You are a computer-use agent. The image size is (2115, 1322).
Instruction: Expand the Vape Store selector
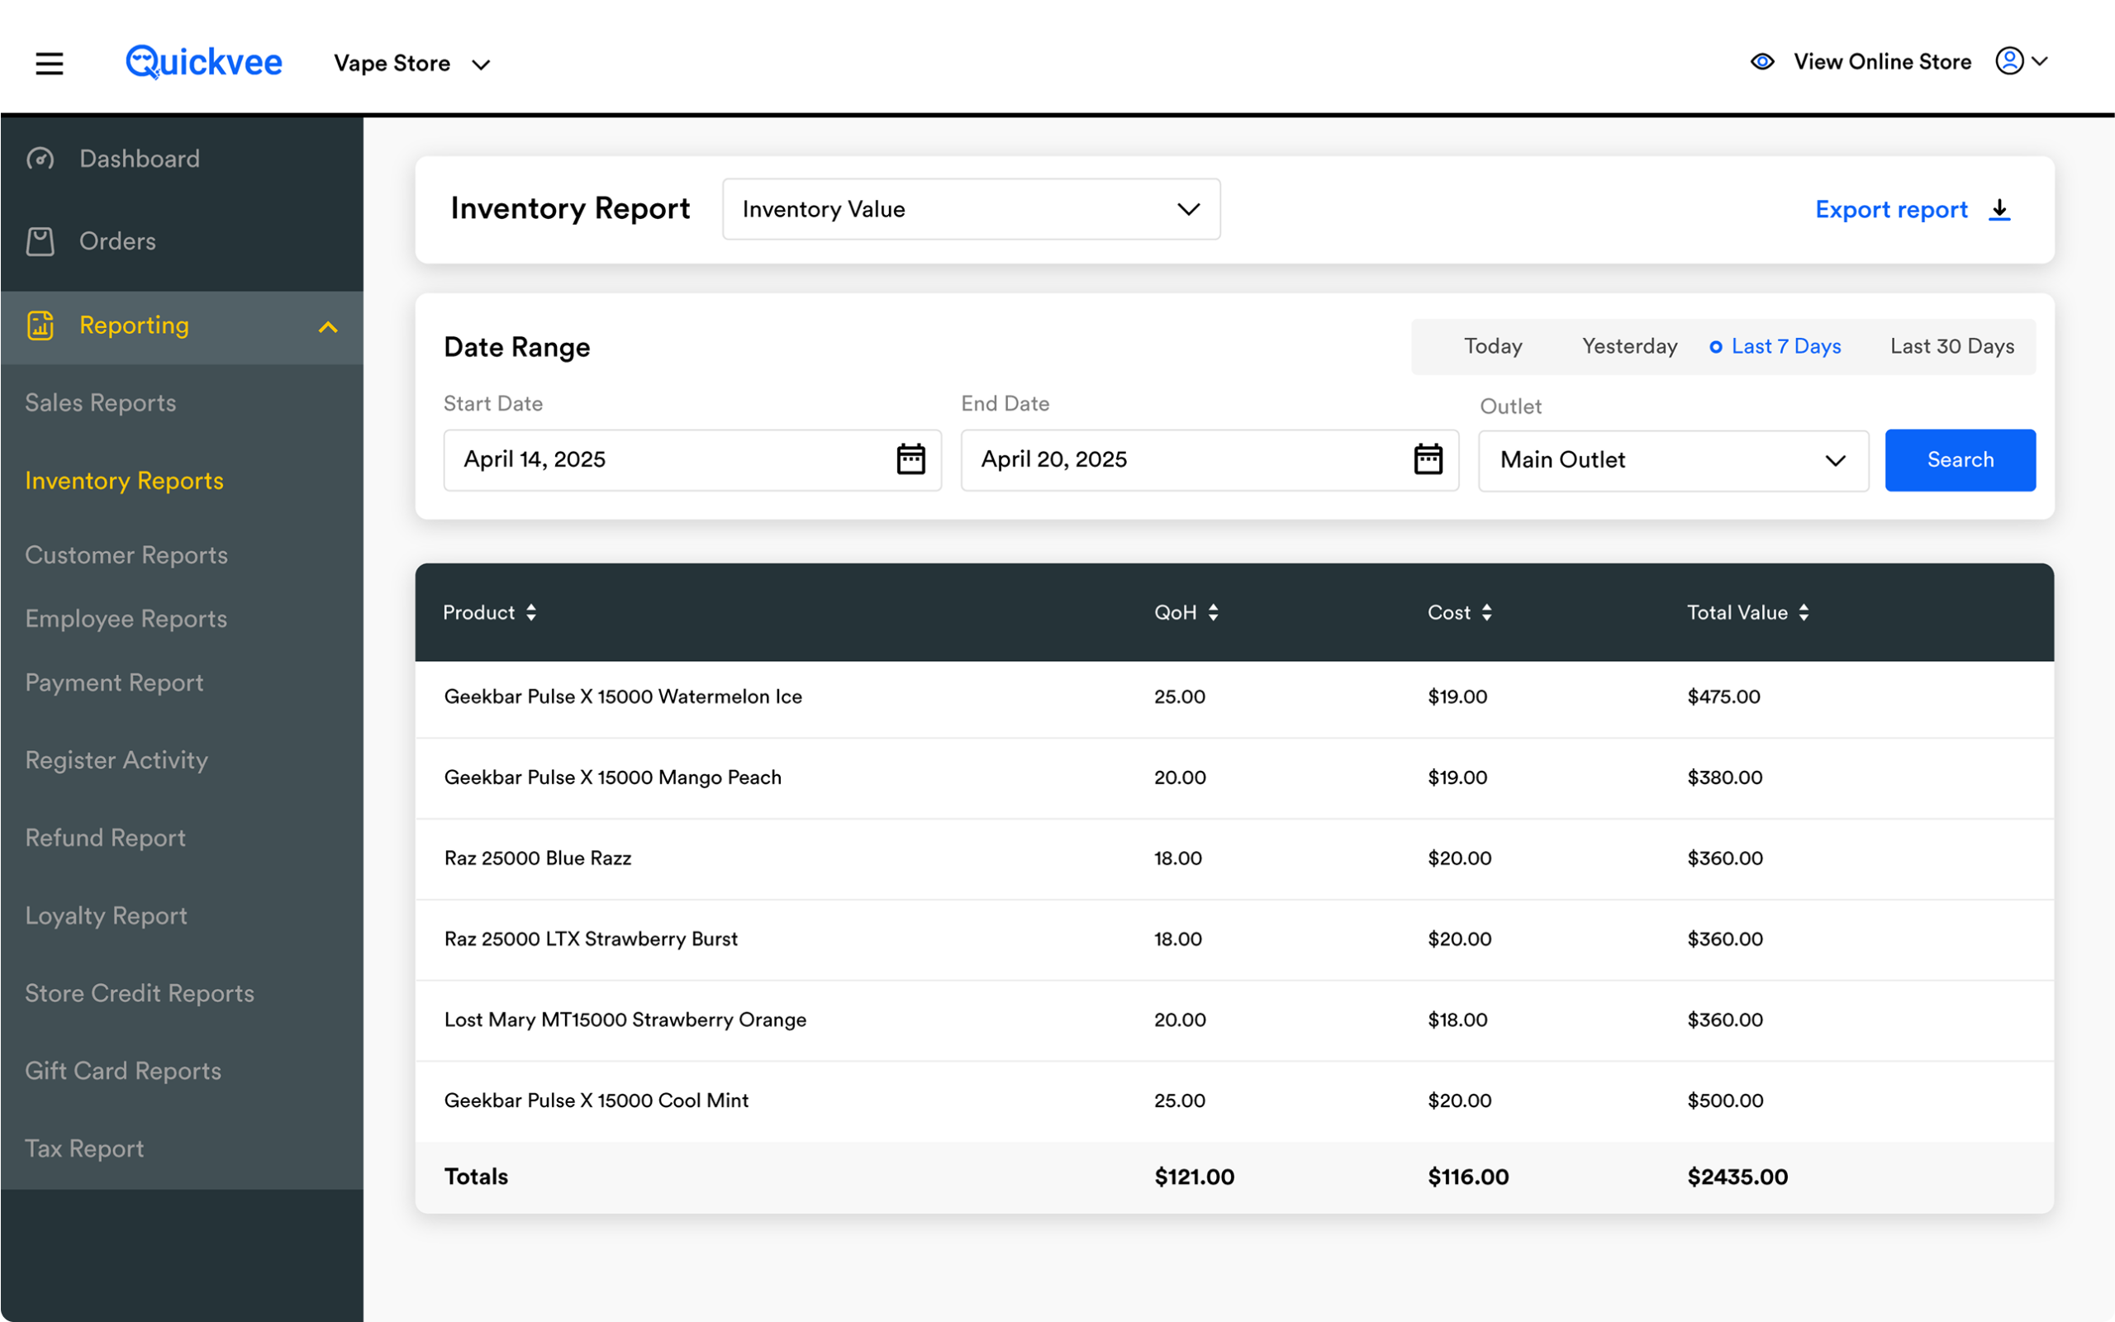coord(411,64)
